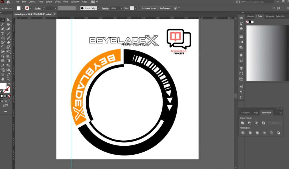
Task: Click the Minus Front shape mode icon
Action: click(x=249, y=123)
